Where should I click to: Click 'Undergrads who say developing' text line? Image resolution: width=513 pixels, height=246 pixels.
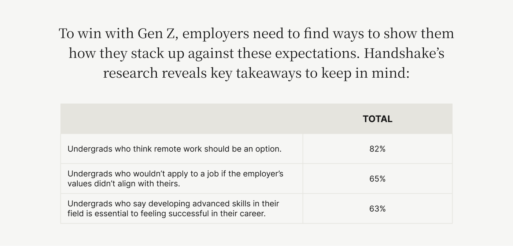[173, 203]
